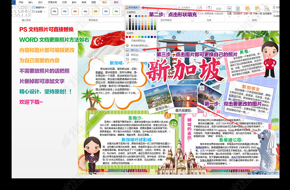The height and width of the screenshot is (190, 290).
Task: Click the 美食 heading in pink box
Action: pos(244,52)
